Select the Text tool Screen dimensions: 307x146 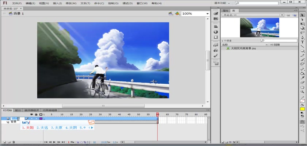pos(302,42)
